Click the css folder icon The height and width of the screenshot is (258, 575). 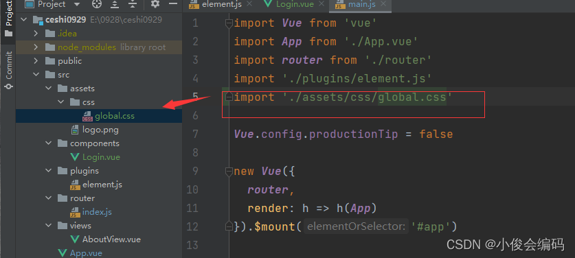75,102
